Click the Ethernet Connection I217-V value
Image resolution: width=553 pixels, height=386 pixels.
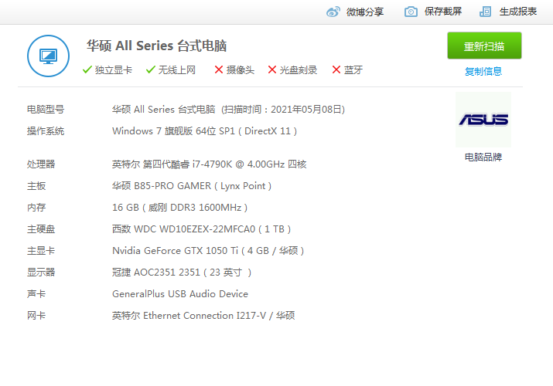click(203, 316)
